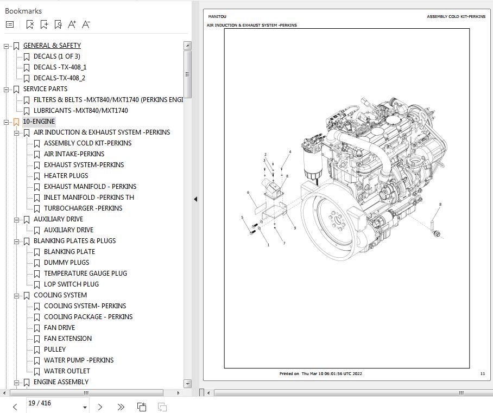The width and height of the screenshot is (493, 413).
Task: Click the delete bookmark icon
Action: coord(30,24)
